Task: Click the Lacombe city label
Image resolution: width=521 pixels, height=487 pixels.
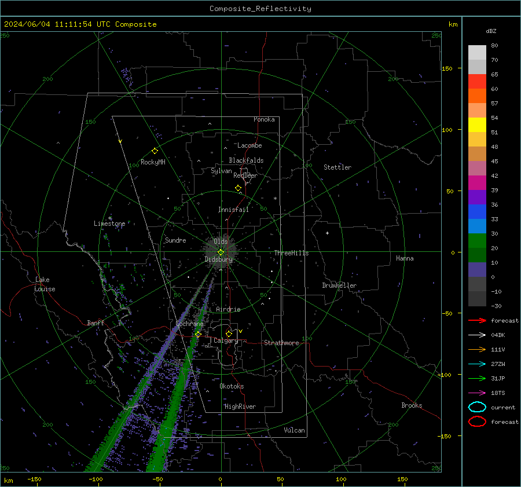Action: [250, 145]
